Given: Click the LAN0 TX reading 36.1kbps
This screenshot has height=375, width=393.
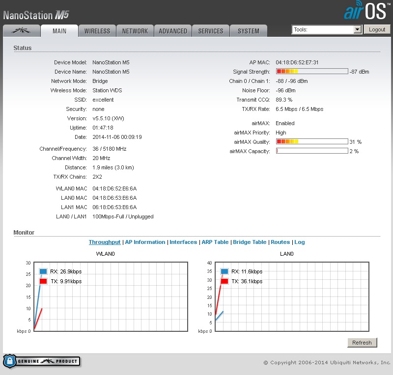Looking at the screenshot, I should (247, 281).
